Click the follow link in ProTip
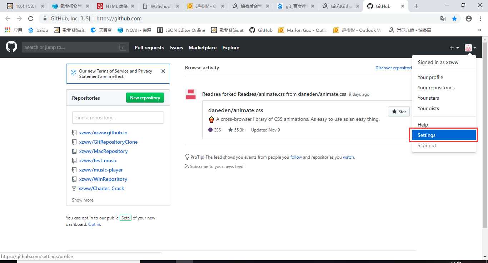Image resolution: width=488 pixels, height=263 pixels. (296, 157)
